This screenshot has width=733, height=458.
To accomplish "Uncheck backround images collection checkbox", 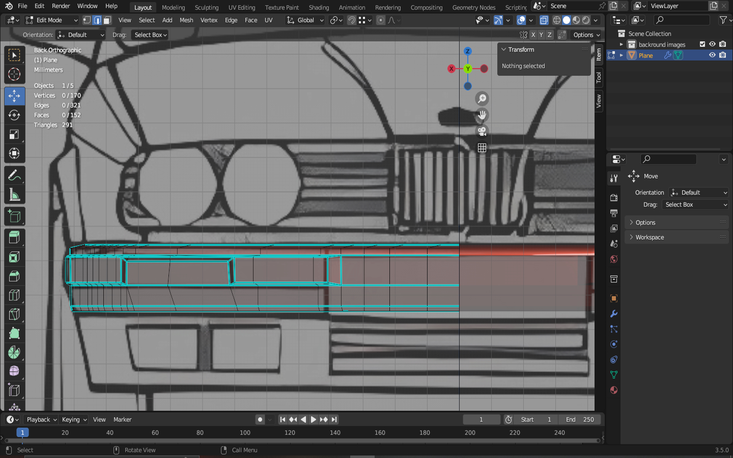I will pyautogui.click(x=702, y=44).
